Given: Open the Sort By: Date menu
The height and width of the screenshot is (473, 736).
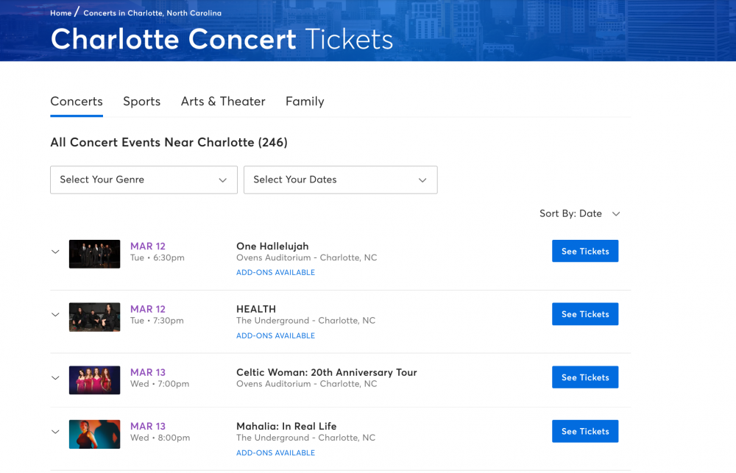Looking at the screenshot, I should [x=580, y=213].
